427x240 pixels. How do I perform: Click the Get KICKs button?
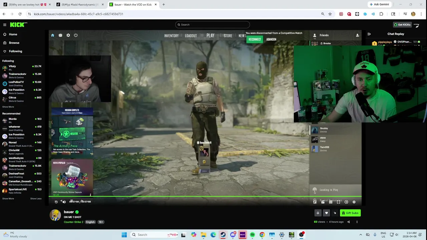tap(402, 25)
